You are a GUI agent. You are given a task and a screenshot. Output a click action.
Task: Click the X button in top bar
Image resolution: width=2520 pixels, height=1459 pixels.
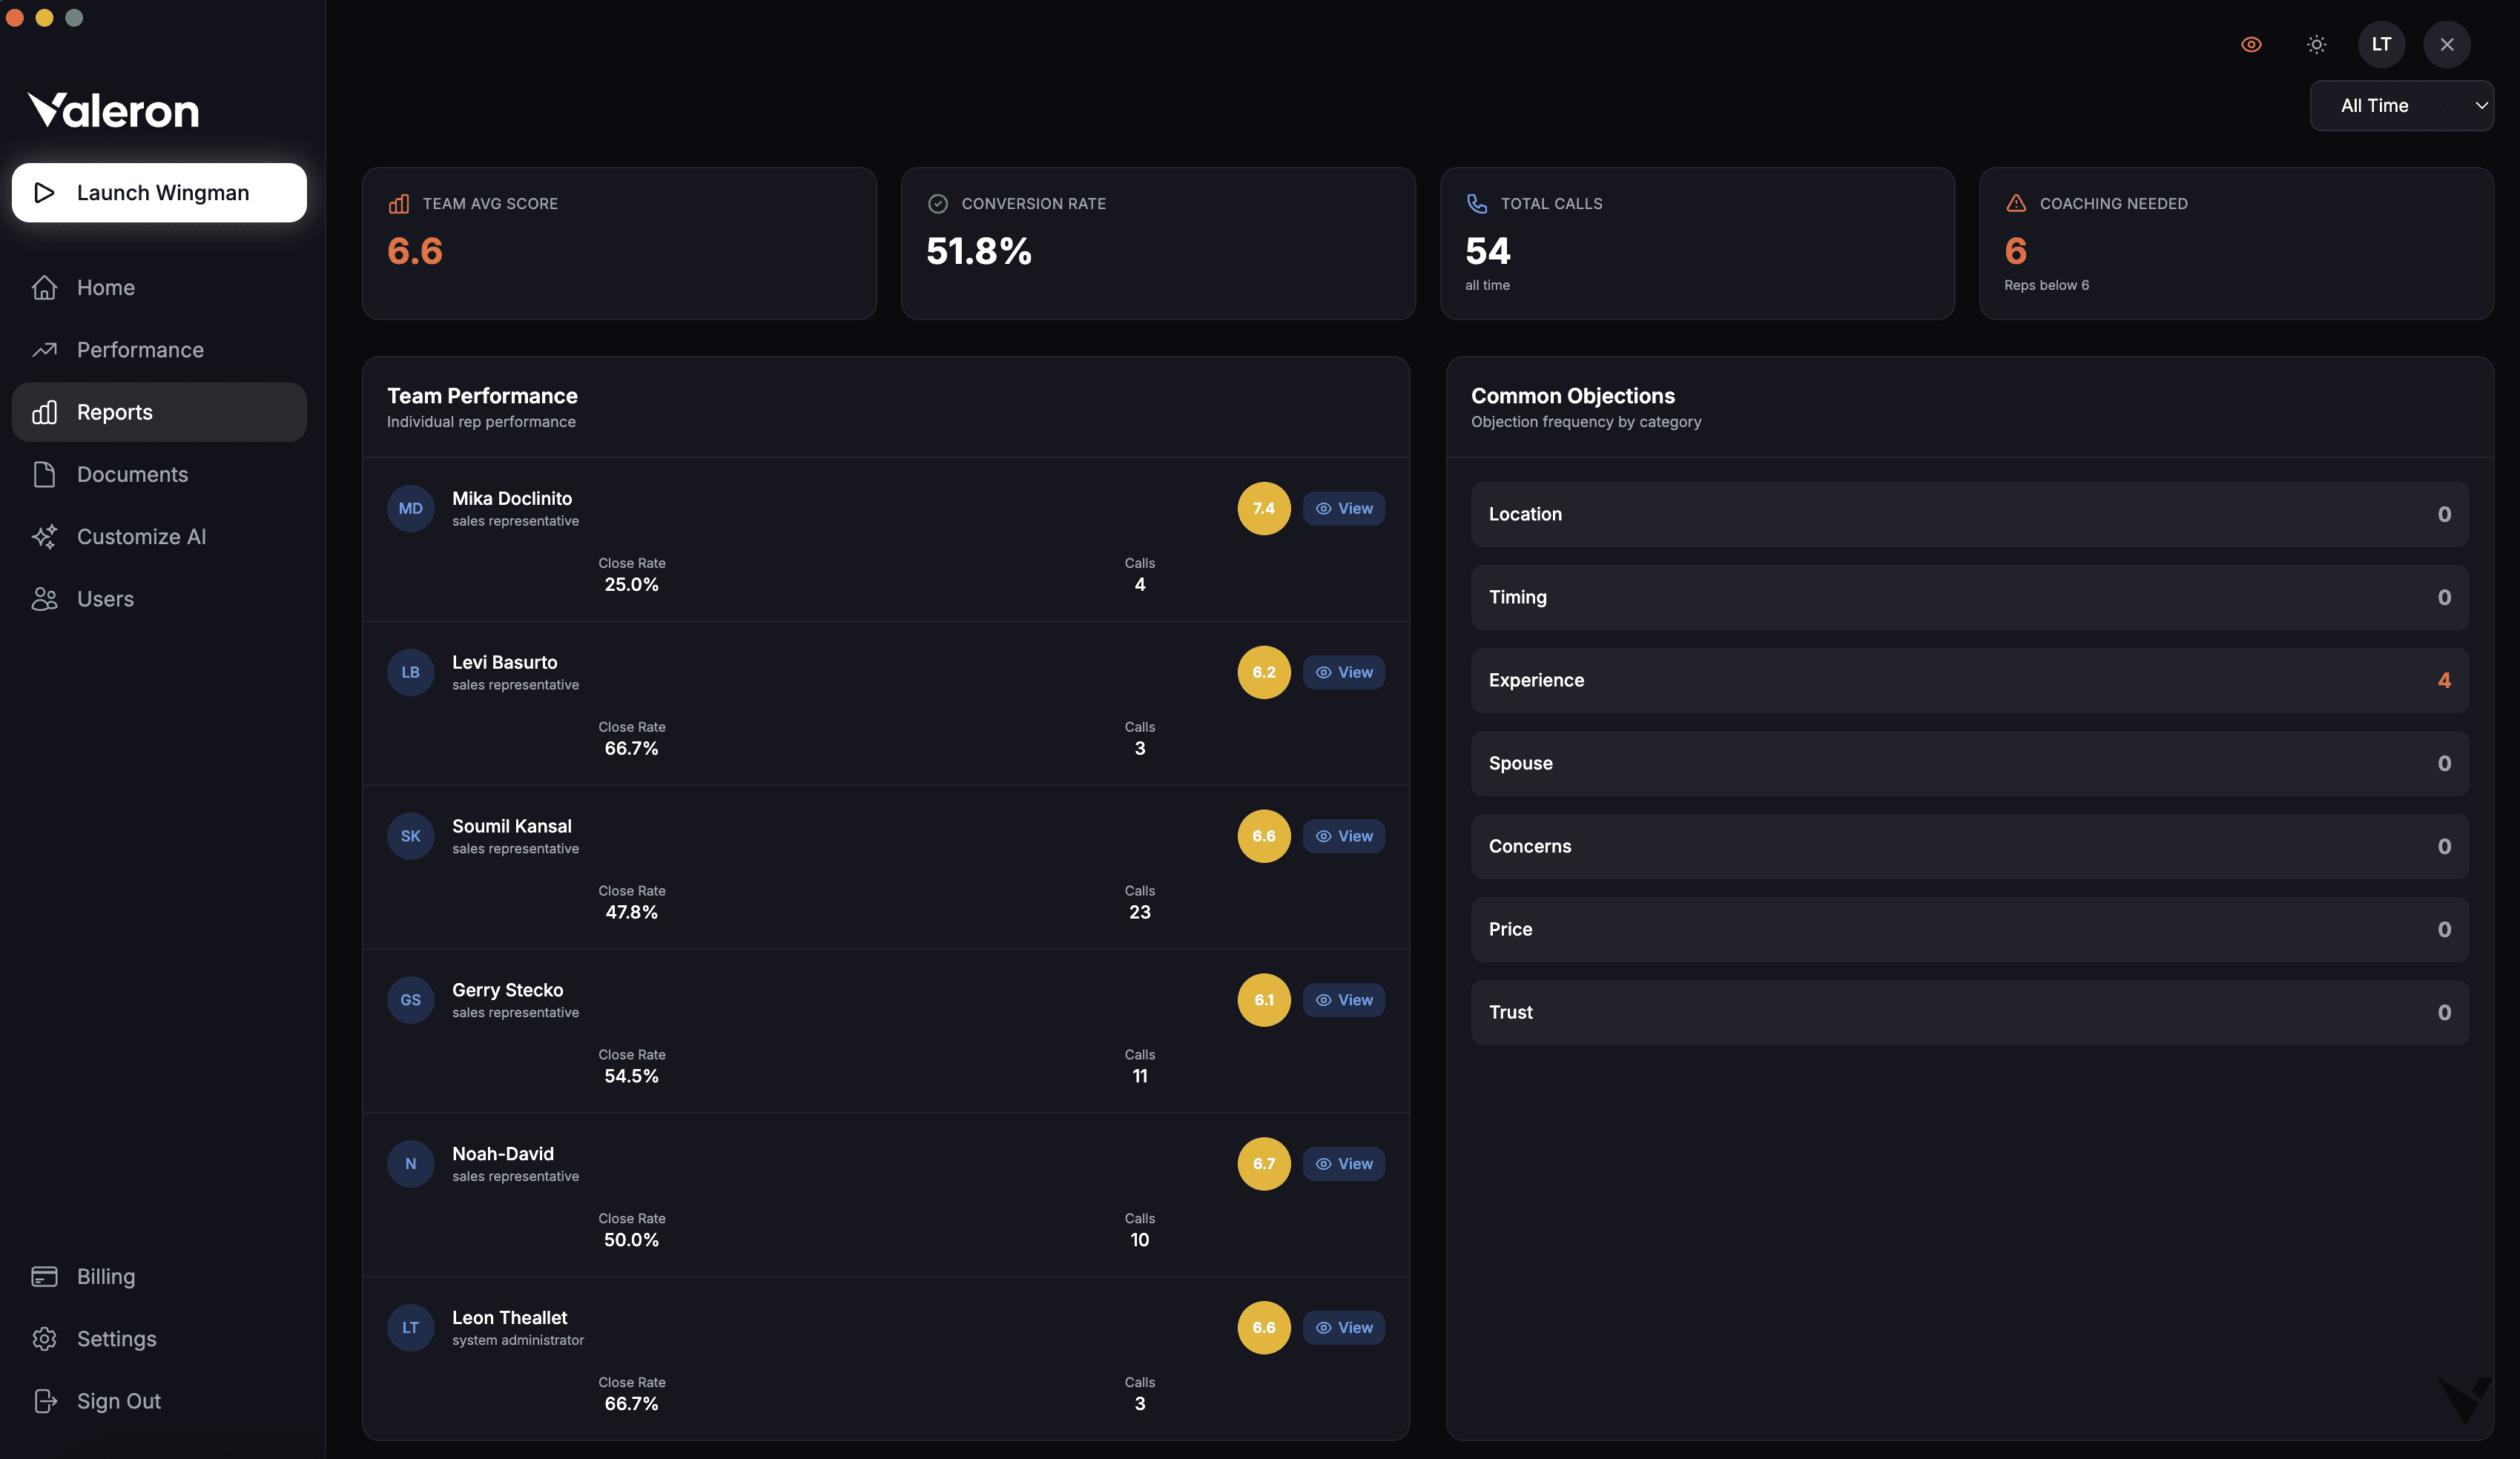2446,44
